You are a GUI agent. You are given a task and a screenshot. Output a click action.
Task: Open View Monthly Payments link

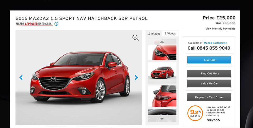220,29
